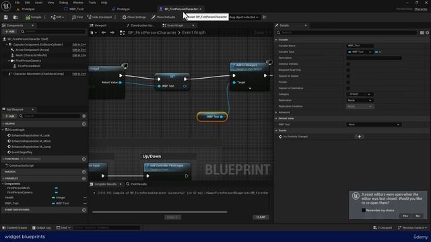Open My Blueprint settings gear
The width and height of the screenshot is (431, 242).
click(x=84, y=116)
